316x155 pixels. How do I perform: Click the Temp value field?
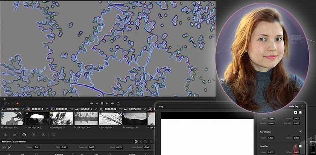[x=36, y=147]
